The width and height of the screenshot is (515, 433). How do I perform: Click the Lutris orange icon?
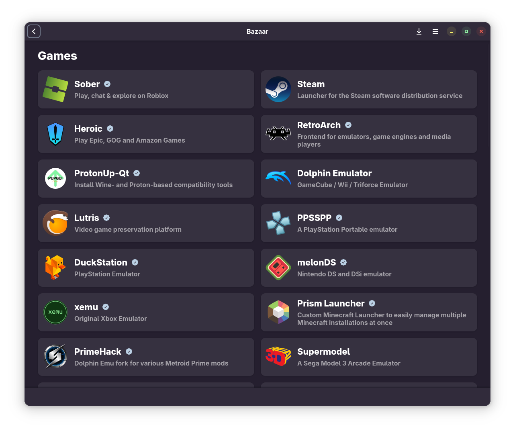pyautogui.click(x=55, y=223)
